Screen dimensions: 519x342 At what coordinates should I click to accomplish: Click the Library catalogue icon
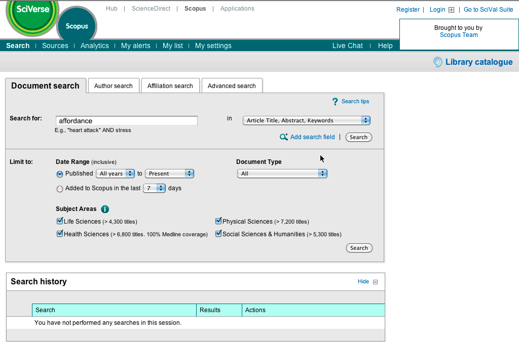pos(438,62)
